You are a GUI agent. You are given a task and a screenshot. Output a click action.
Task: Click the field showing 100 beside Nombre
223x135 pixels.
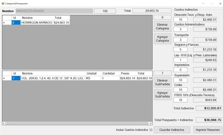(105, 11)
